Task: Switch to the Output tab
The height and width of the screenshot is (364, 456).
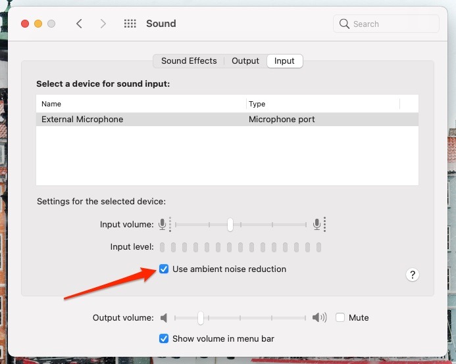Action: point(245,61)
